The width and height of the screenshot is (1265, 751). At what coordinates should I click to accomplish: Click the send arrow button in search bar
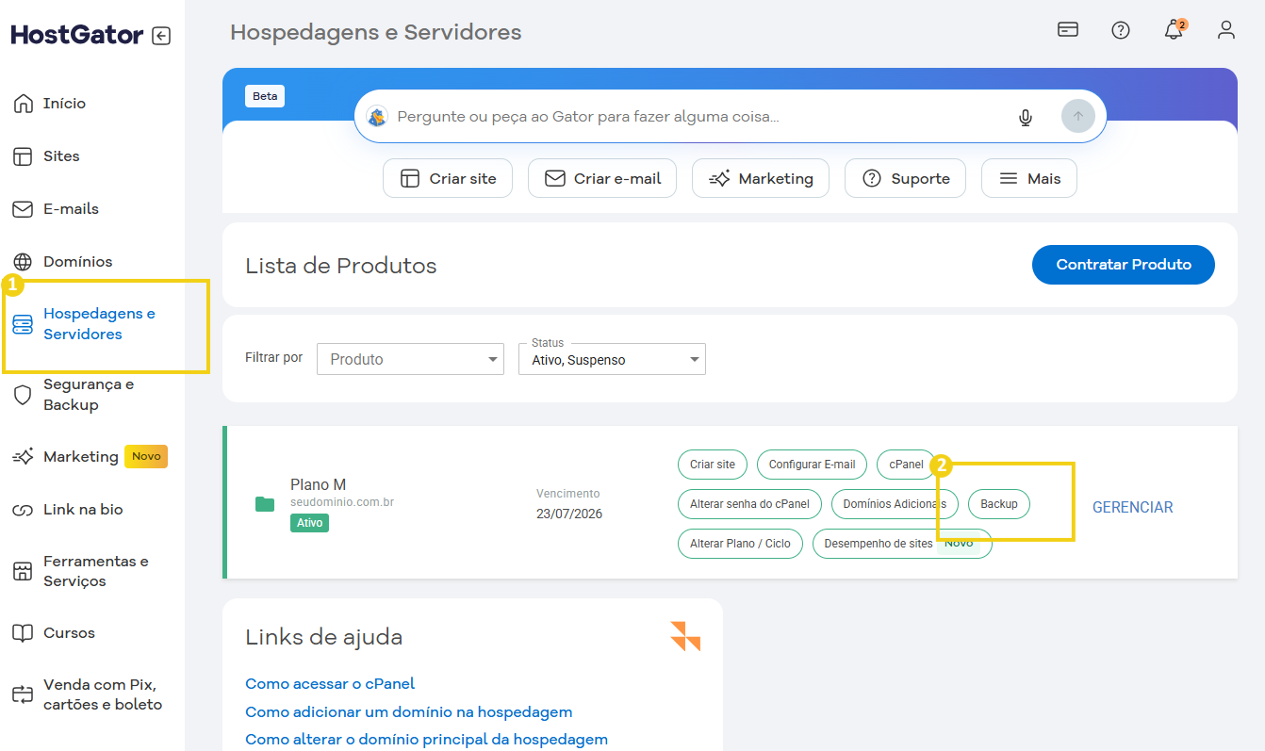pyautogui.click(x=1078, y=116)
